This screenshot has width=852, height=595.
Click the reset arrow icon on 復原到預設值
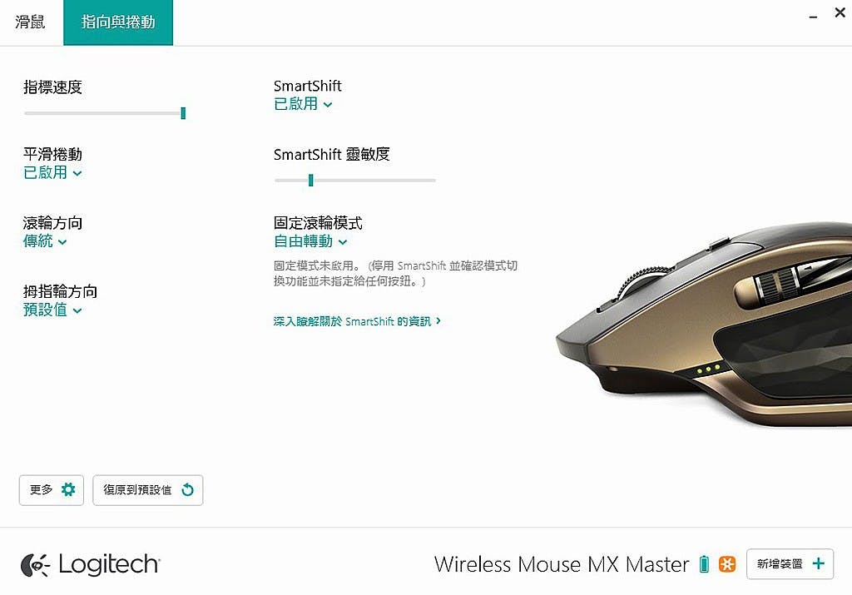coord(187,489)
